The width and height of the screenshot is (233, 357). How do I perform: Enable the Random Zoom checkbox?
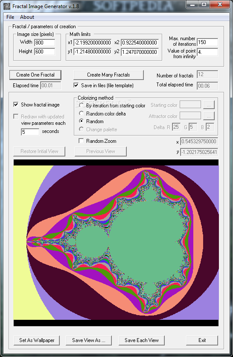click(x=81, y=141)
